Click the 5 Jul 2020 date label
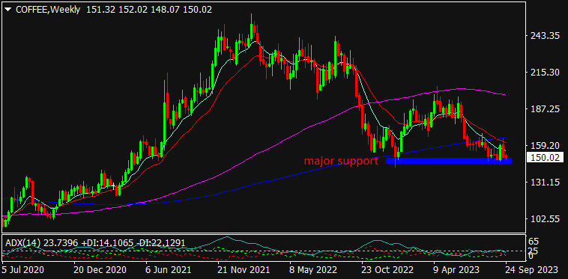The width and height of the screenshot is (568, 279). click(22, 270)
